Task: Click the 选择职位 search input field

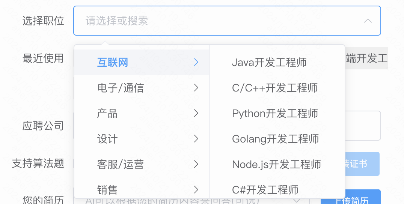Action: pos(218,21)
